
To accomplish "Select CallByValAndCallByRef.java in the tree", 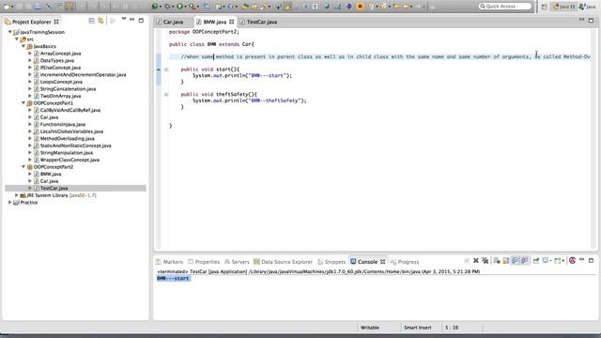I will pos(70,110).
